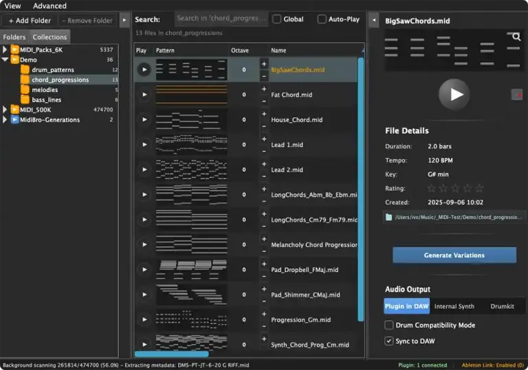The height and width of the screenshot is (370, 528).
Task: Click the folder icon next to file path
Action: pos(388,217)
